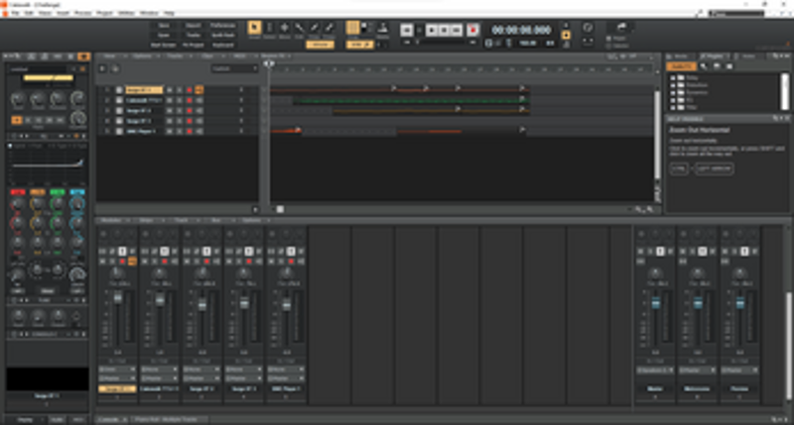
Task: Arm record on the MIDI Player track
Action: click(x=190, y=131)
